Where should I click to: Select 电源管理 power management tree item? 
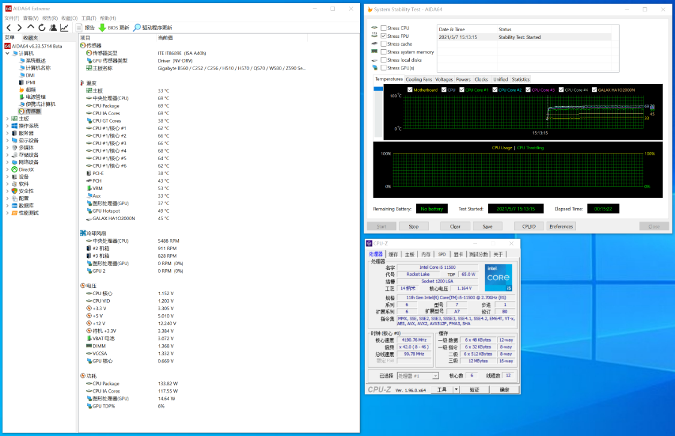[32, 97]
